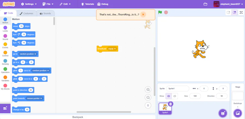The width and height of the screenshot is (245, 119).
Task: Switch to the Costumes tab
Action: [26, 13]
